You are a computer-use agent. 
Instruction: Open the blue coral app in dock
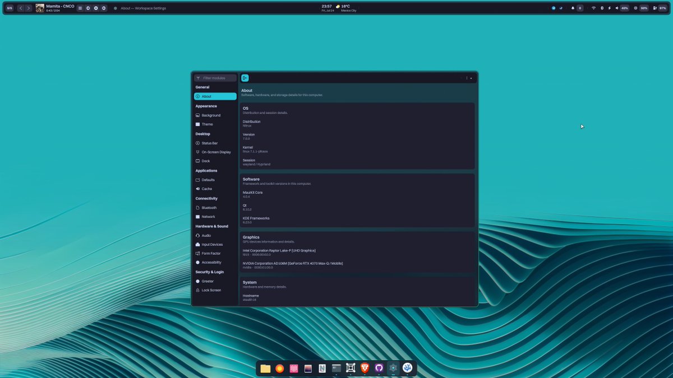[408, 368]
